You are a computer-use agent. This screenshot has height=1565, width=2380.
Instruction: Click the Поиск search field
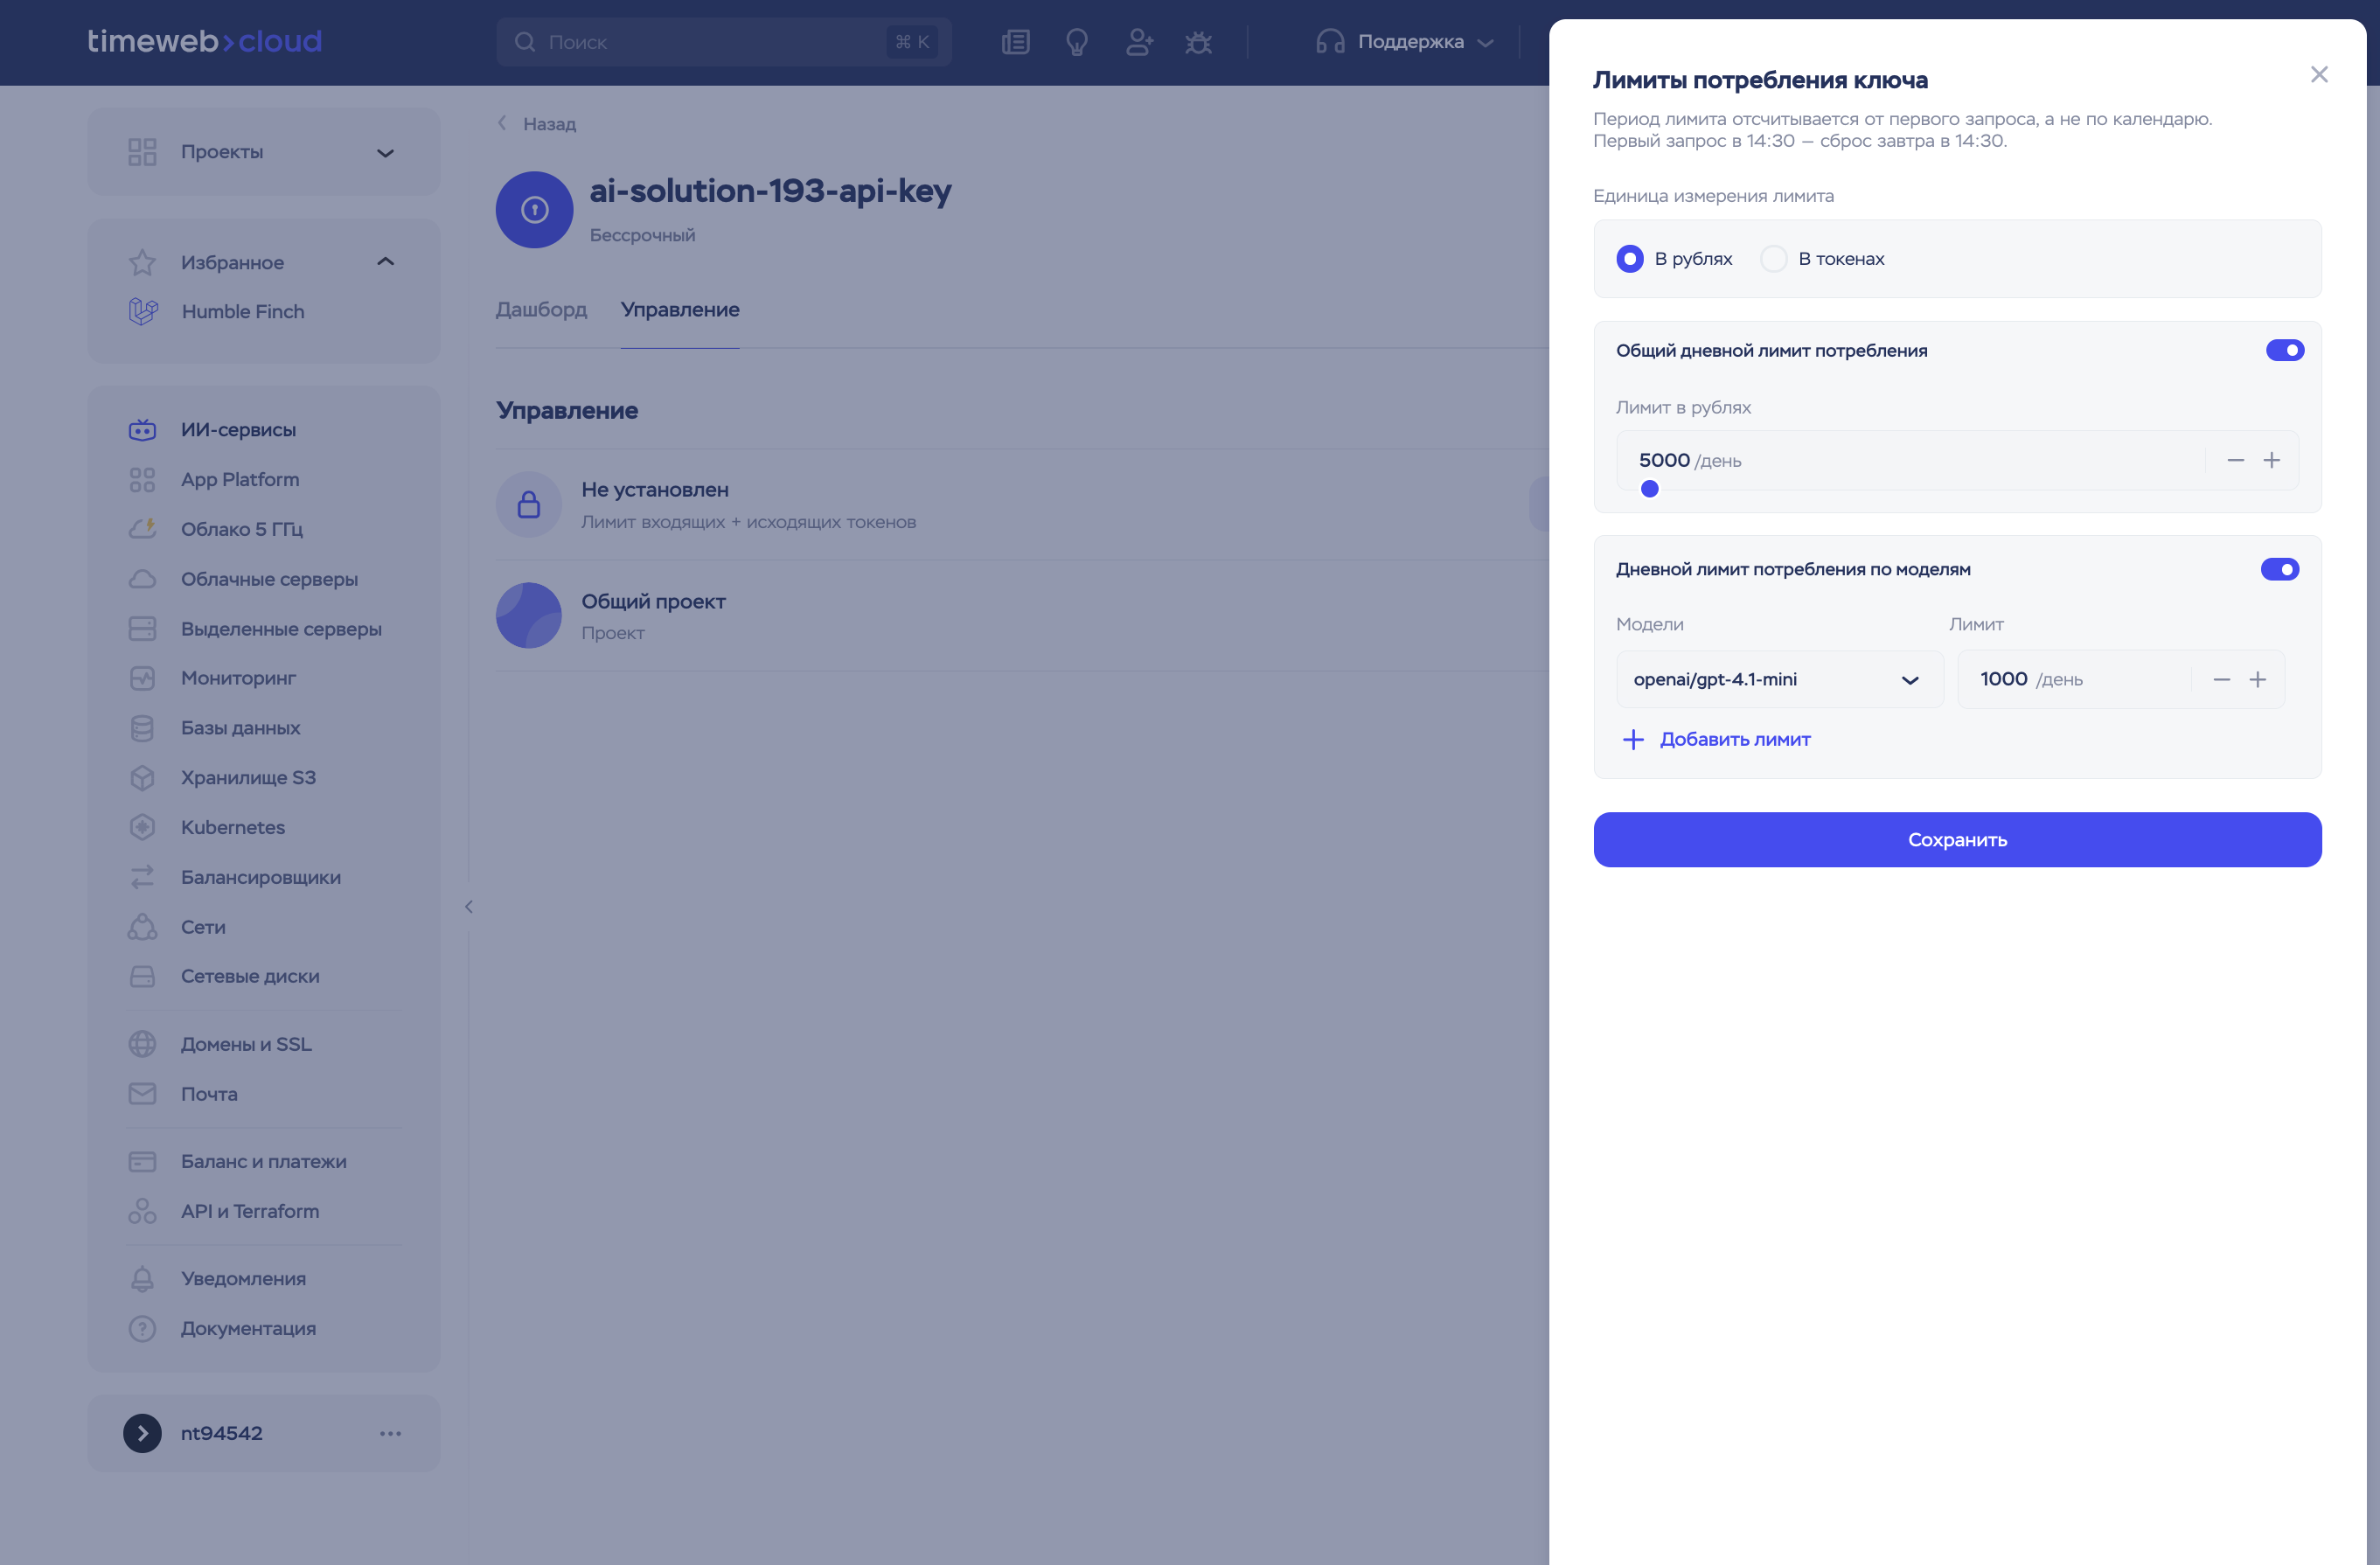pyautogui.click(x=723, y=42)
